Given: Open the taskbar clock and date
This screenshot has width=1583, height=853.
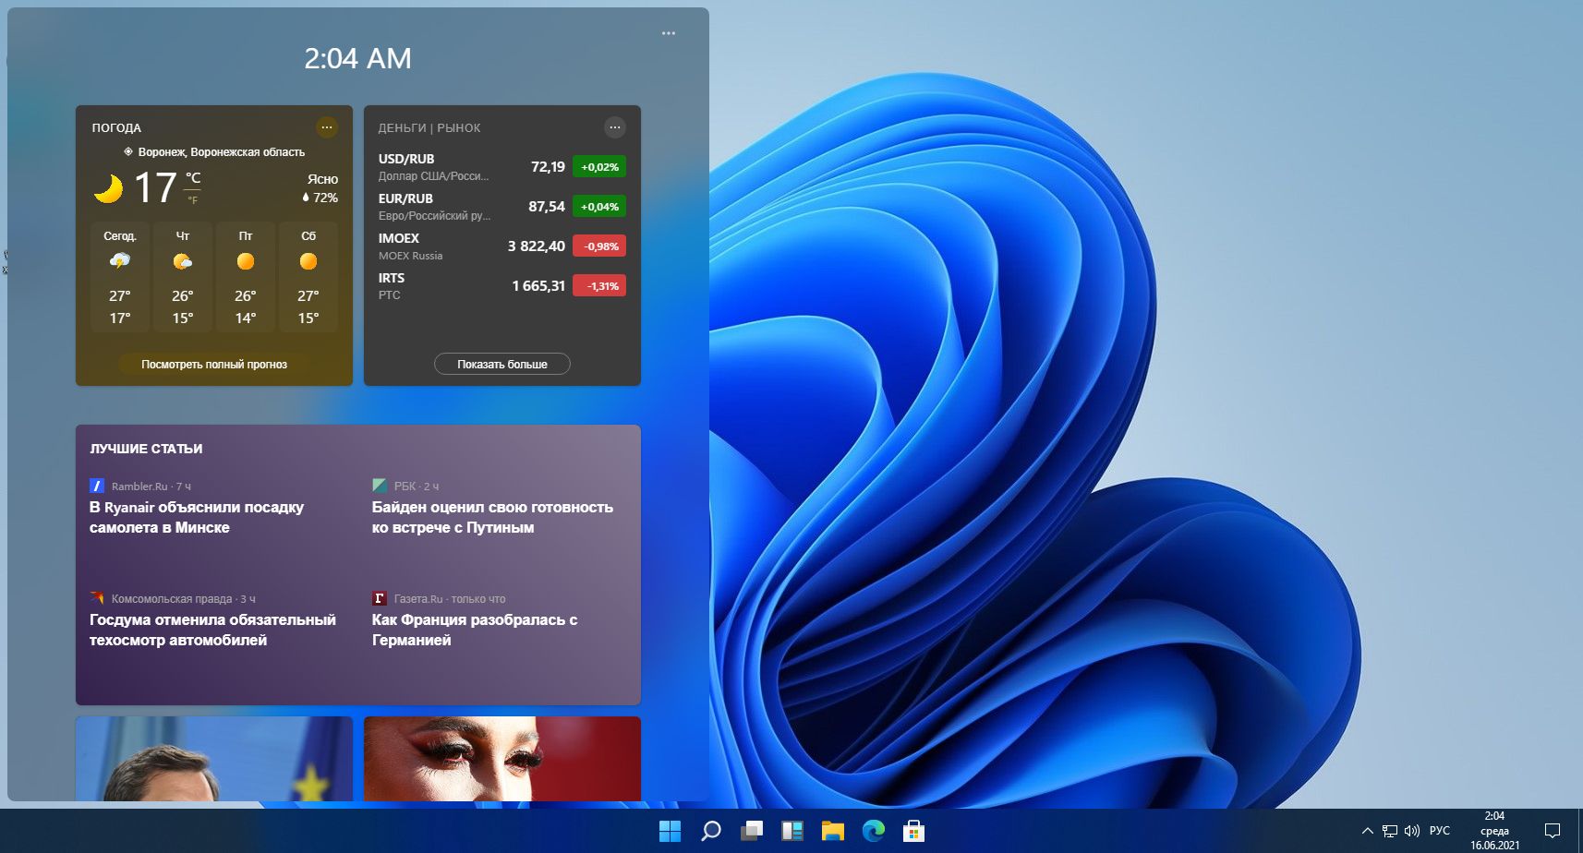Looking at the screenshot, I should point(1494,831).
